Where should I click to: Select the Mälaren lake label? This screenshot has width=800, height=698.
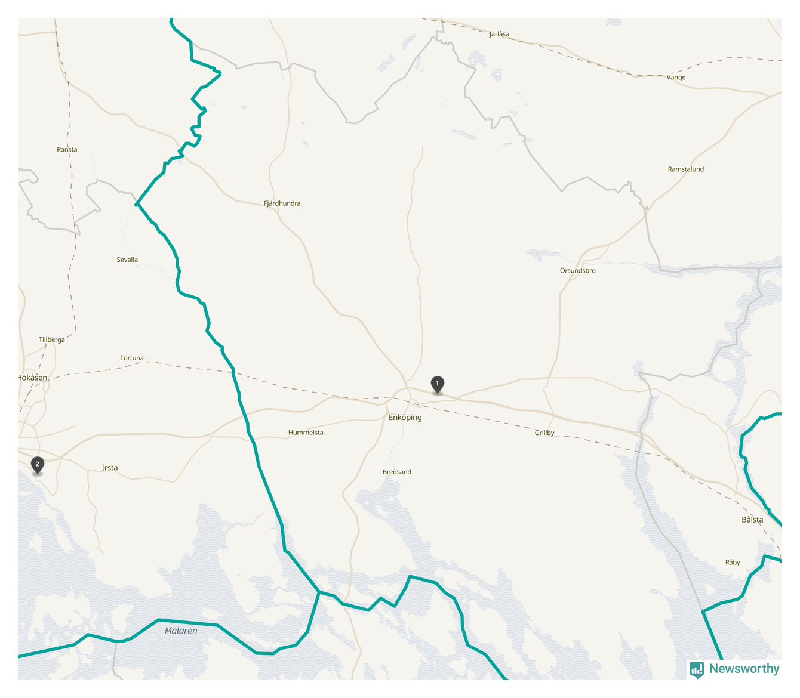point(181,631)
